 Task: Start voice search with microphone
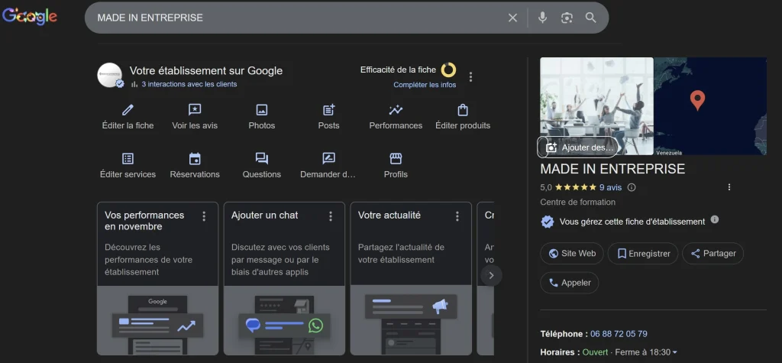tap(543, 18)
